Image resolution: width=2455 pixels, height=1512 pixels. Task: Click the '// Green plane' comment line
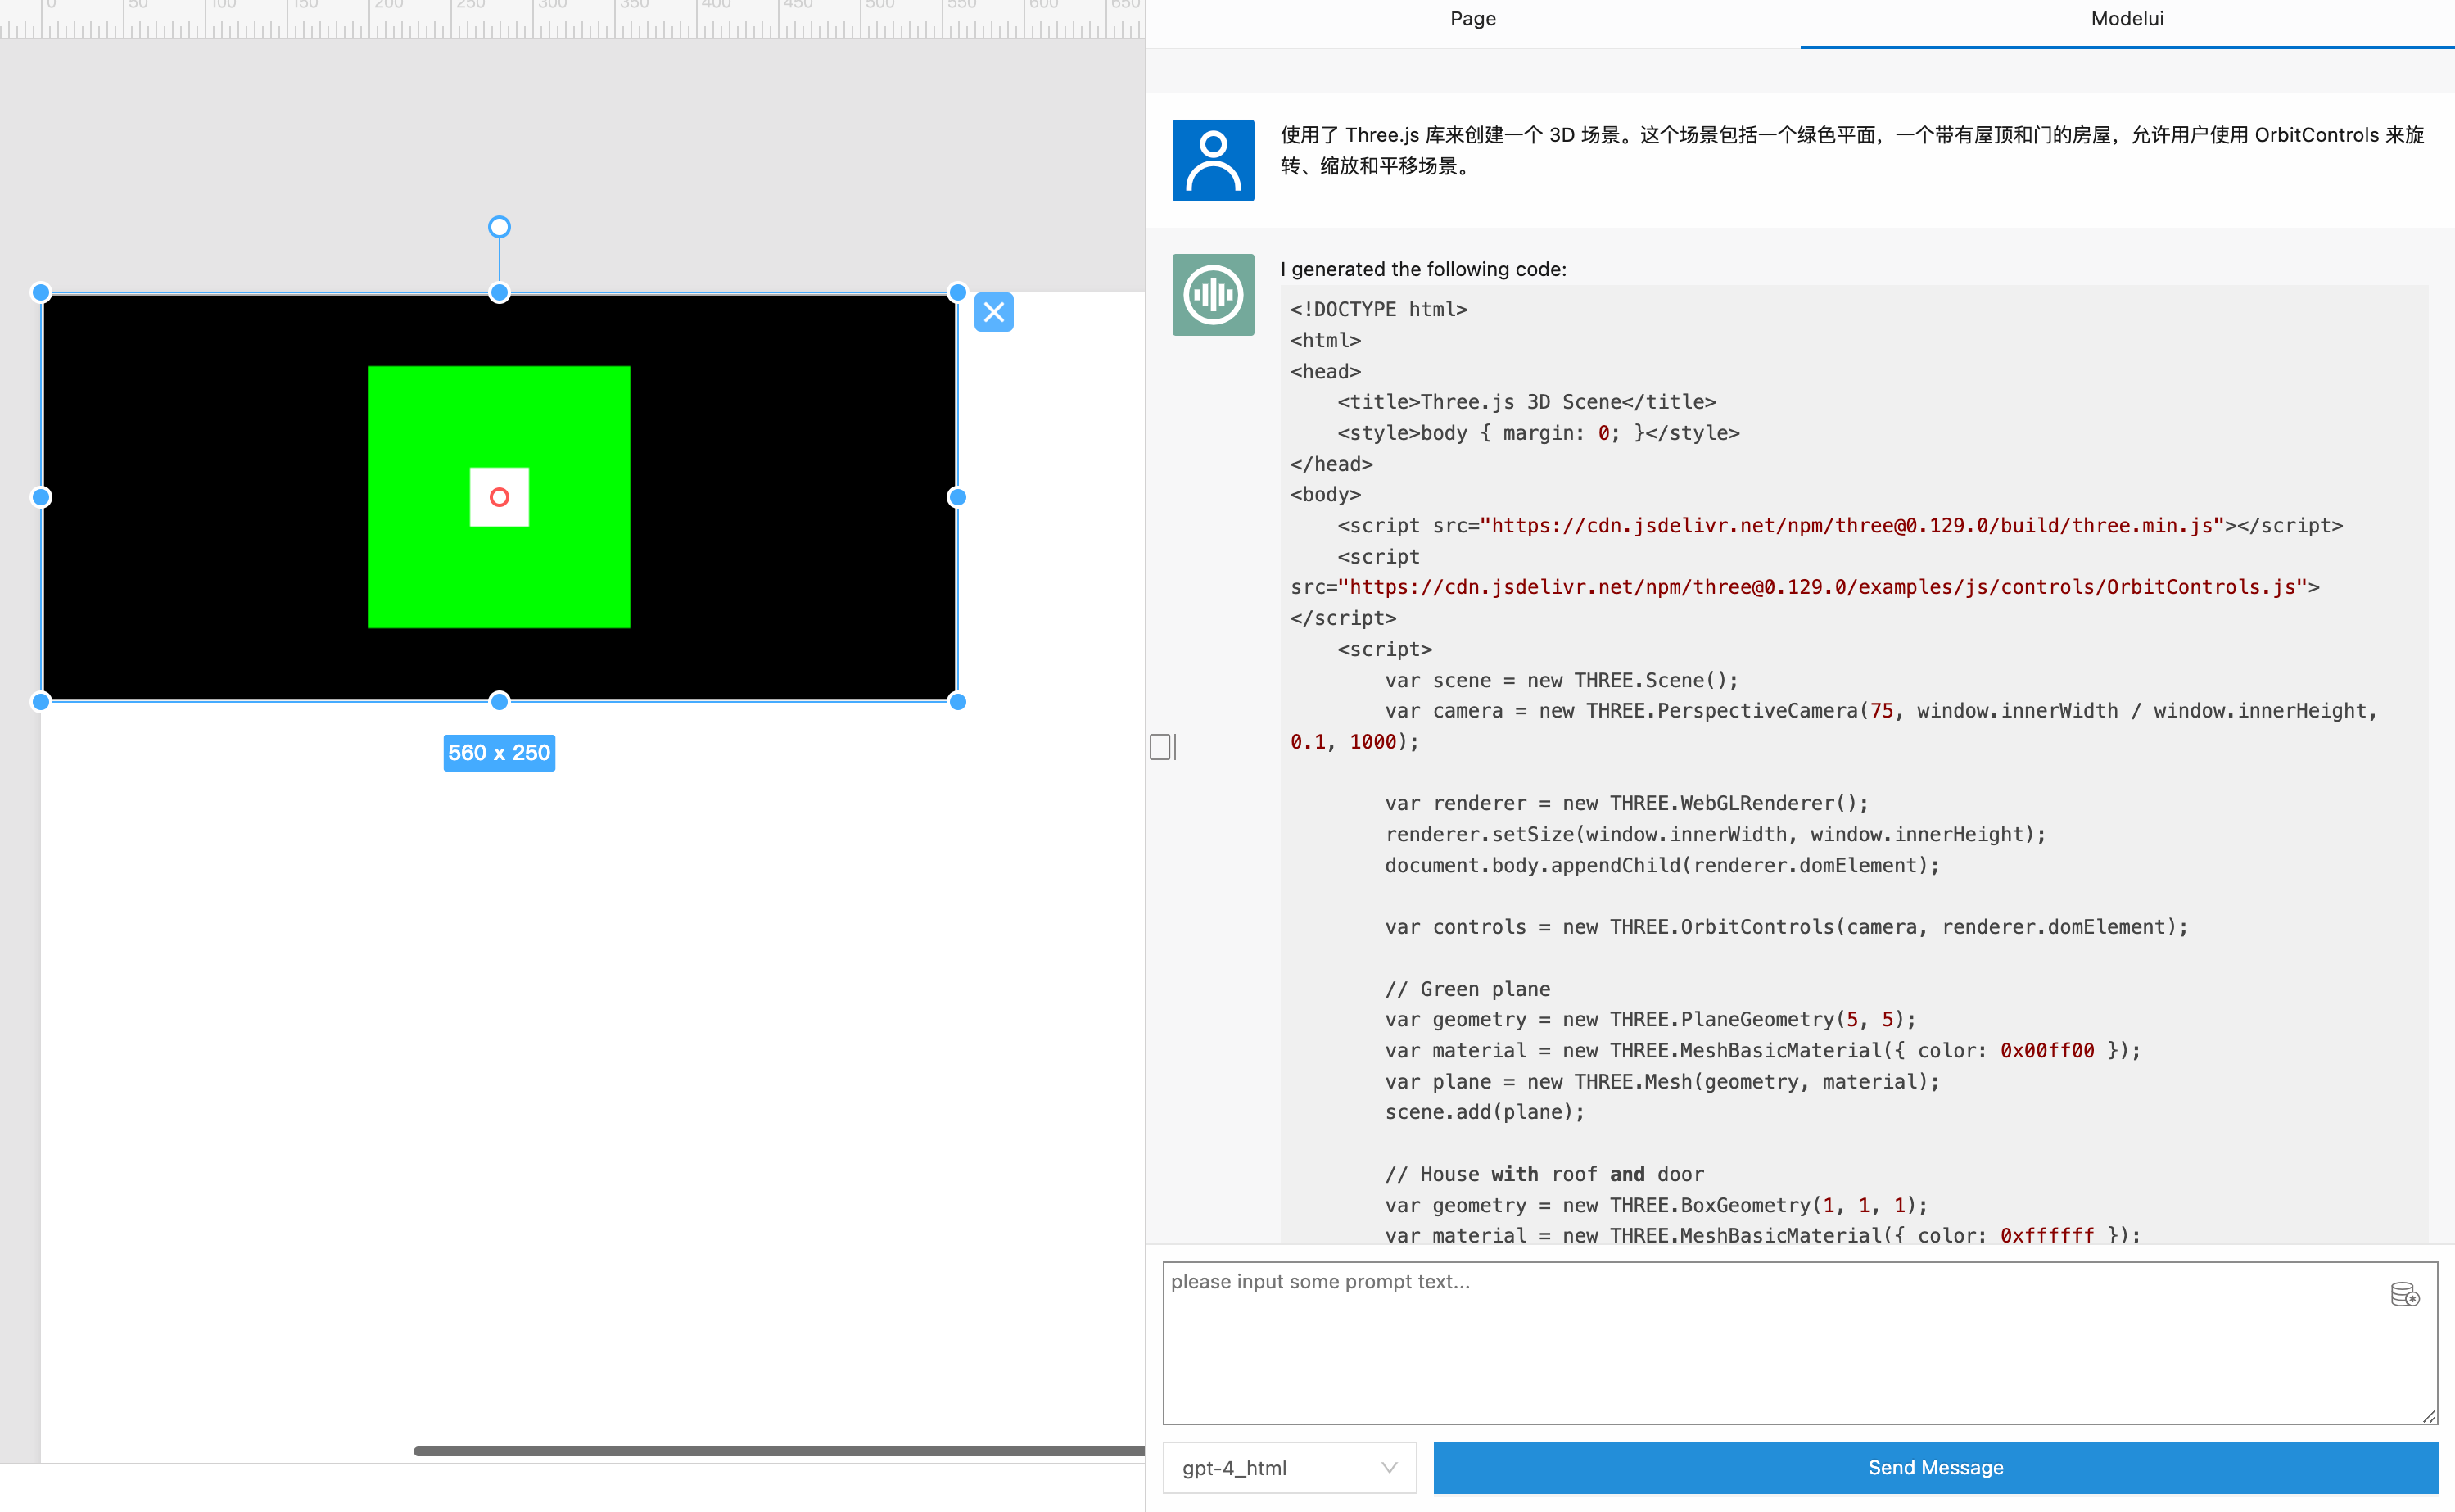(x=1467, y=989)
